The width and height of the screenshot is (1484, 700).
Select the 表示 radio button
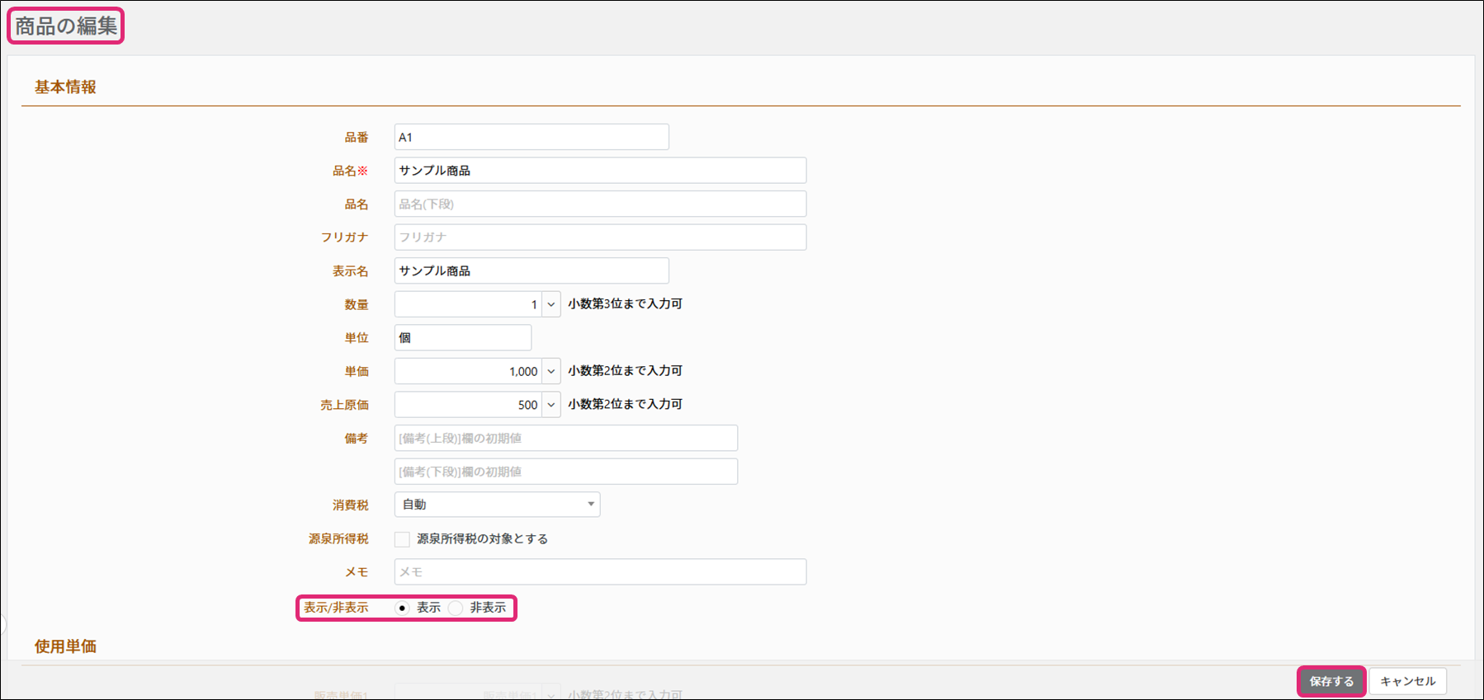pyautogui.click(x=403, y=608)
